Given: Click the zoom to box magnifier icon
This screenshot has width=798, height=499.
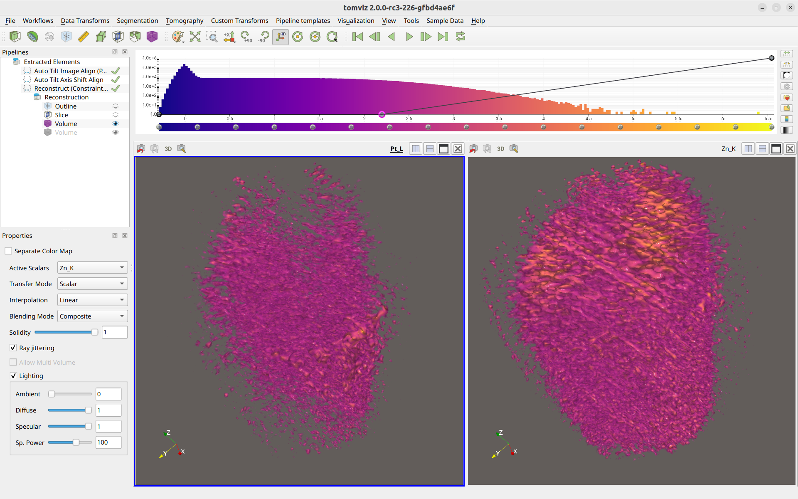Looking at the screenshot, I should [x=212, y=37].
